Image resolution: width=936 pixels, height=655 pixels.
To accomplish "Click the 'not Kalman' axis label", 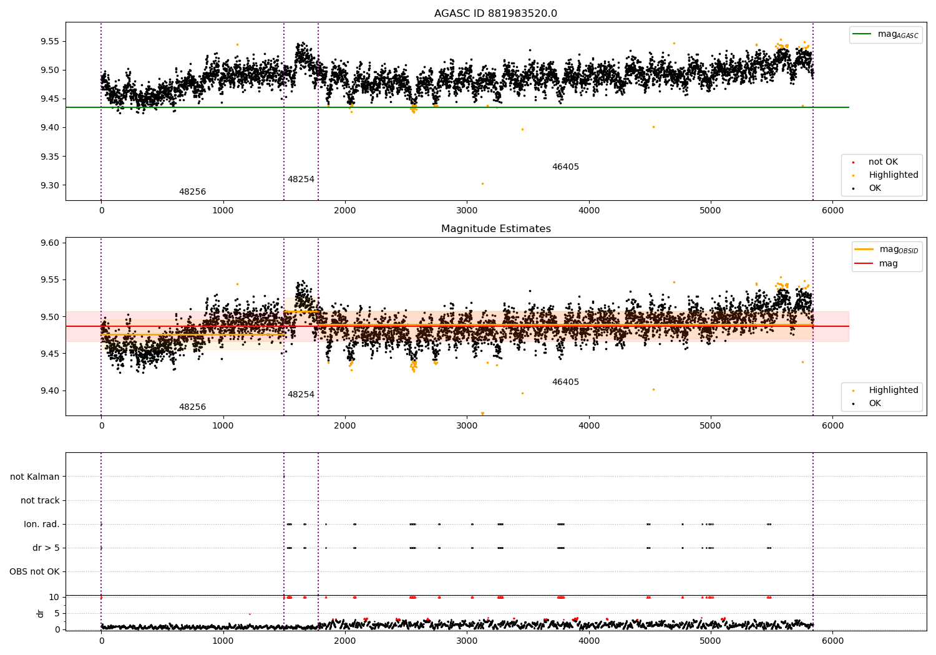I will [x=35, y=477].
